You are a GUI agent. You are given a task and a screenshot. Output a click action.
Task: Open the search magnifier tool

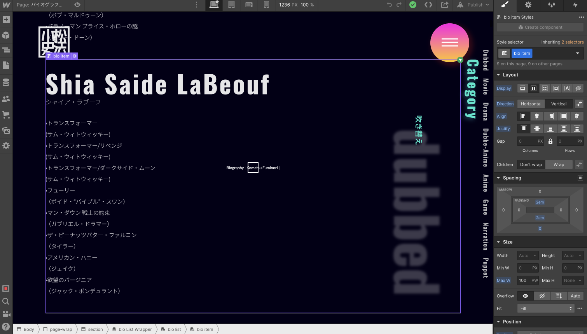[6, 301]
